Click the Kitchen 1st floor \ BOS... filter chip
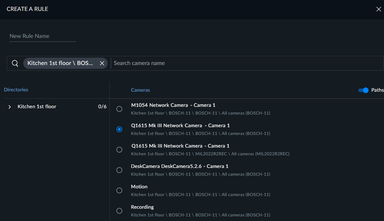The width and height of the screenshot is (384, 221). click(x=60, y=63)
